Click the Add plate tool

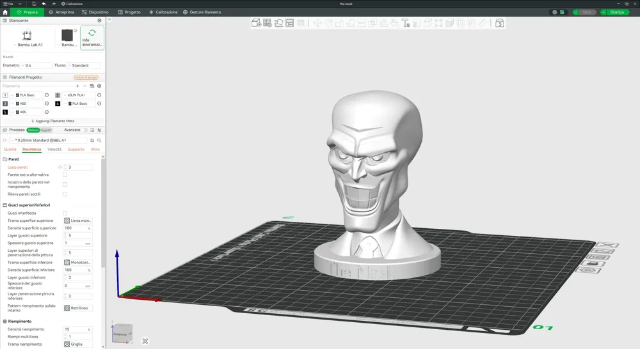coord(268,23)
